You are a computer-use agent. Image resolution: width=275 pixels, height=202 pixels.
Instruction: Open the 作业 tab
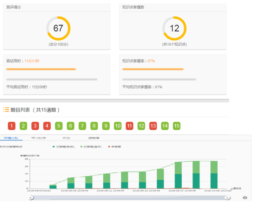pos(66,138)
